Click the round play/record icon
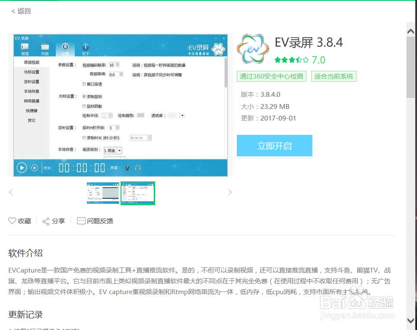 tap(22, 168)
